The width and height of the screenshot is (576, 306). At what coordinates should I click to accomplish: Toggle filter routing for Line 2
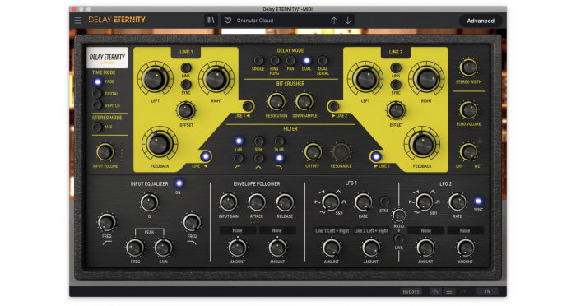click(x=376, y=156)
